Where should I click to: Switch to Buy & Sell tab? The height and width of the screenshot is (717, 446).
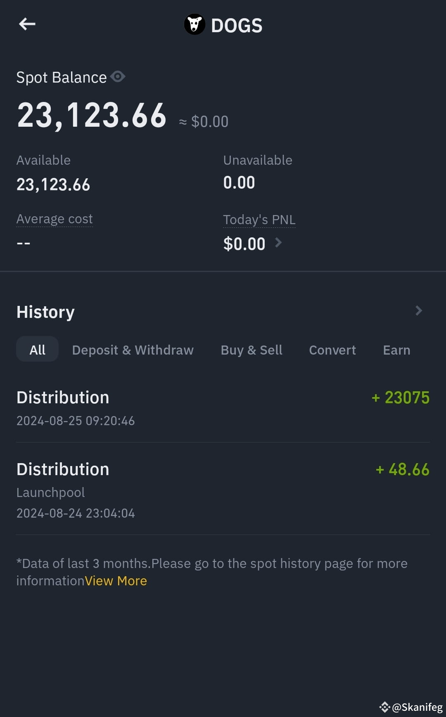pos(251,350)
